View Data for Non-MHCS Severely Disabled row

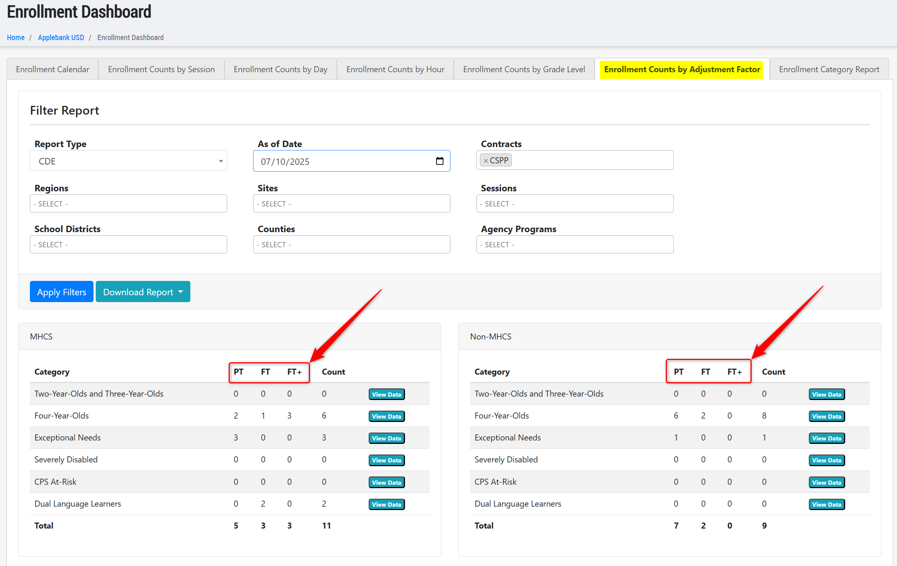(827, 460)
